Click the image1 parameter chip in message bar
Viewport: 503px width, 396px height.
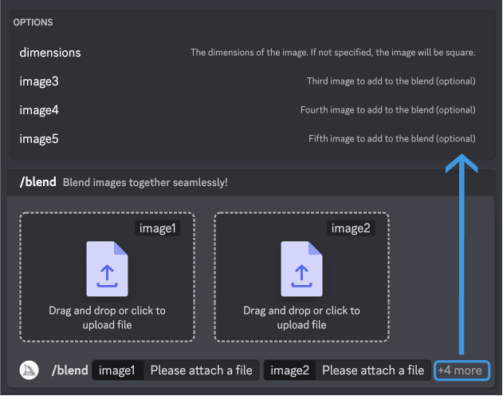[117, 370]
